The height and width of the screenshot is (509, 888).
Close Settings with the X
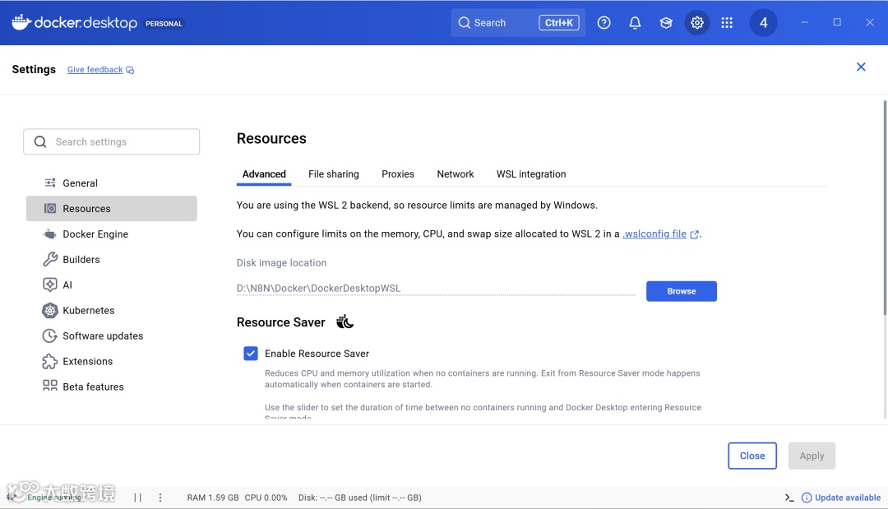pos(861,67)
